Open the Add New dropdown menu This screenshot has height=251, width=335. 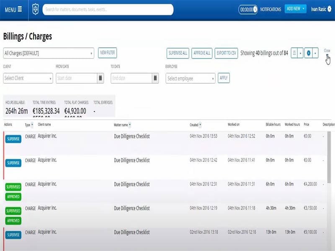[295, 9]
